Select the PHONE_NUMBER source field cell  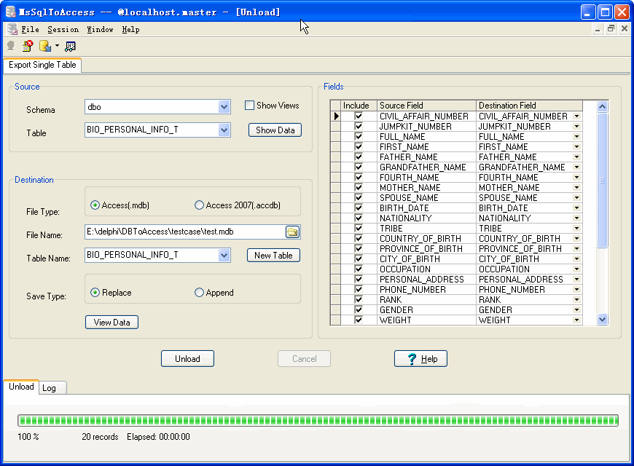click(426, 289)
